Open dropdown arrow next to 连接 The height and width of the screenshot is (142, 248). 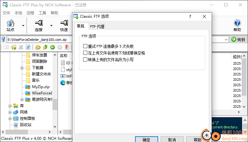point(51,25)
